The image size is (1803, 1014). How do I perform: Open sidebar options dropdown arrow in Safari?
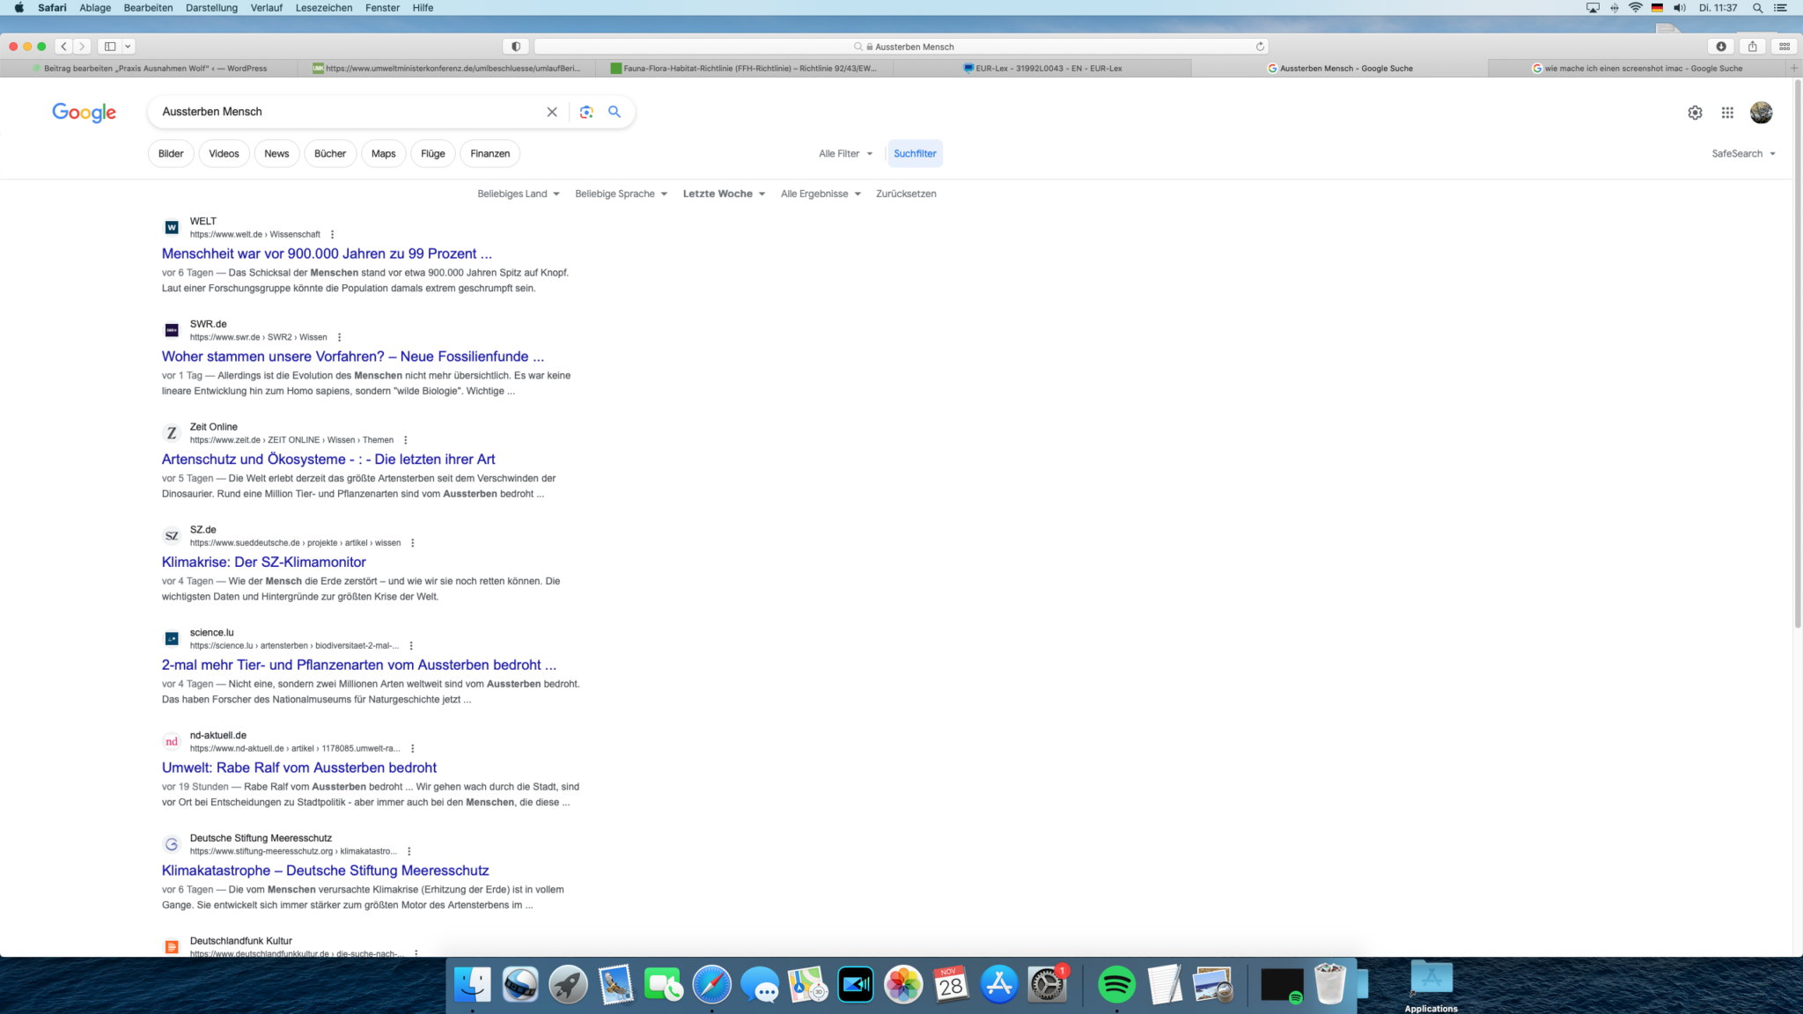[129, 47]
